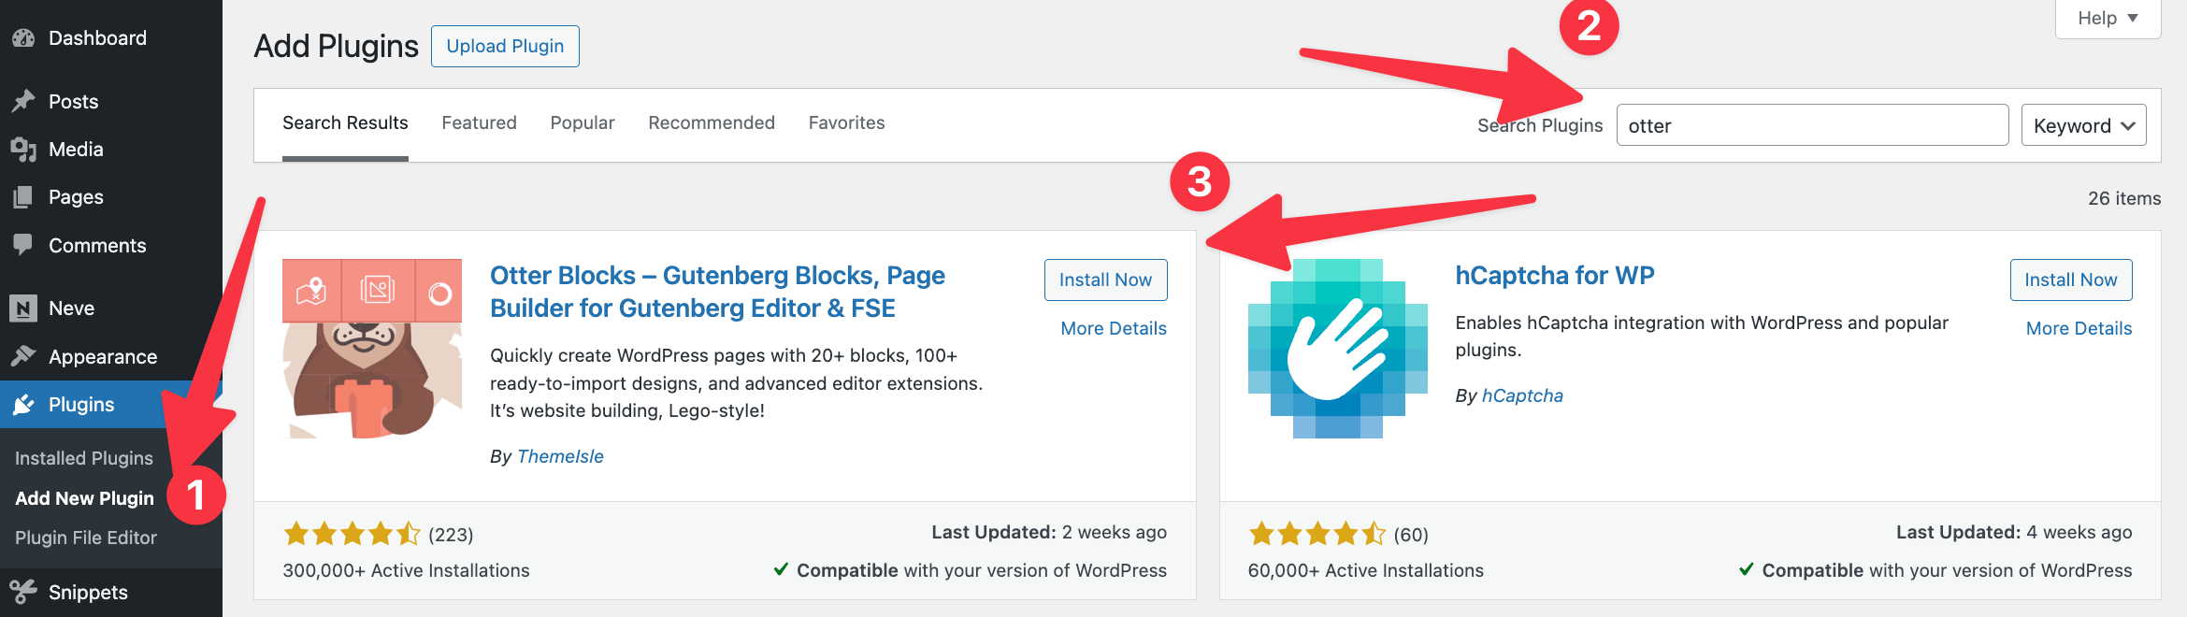This screenshot has width=2187, height=617.
Task: Install Now for Otter Blocks
Action: pyautogui.click(x=1105, y=279)
